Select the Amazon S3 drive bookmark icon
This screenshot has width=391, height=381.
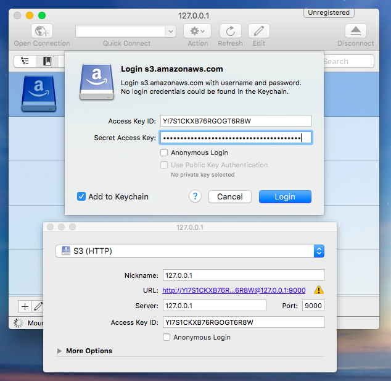(39, 93)
